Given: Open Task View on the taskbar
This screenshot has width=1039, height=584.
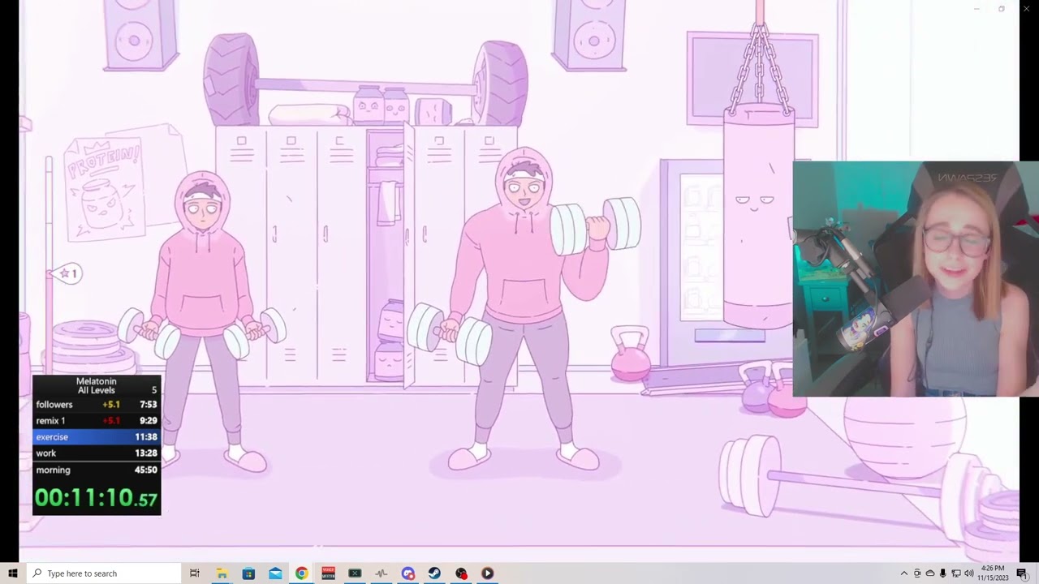Looking at the screenshot, I should [195, 573].
